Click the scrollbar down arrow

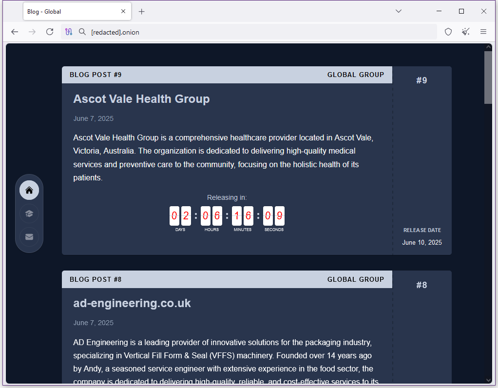pos(488,380)
